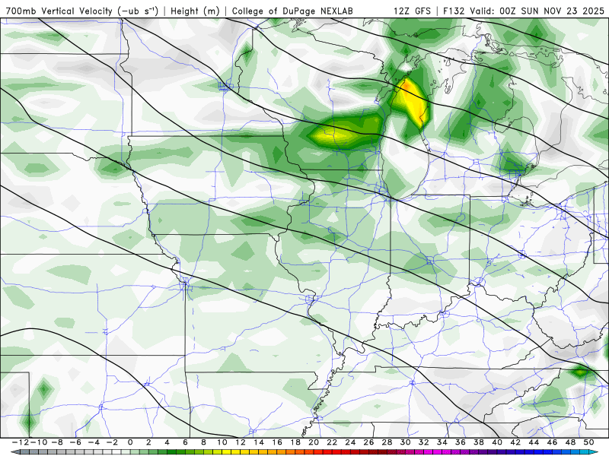Screen dimensions: 609x456
Task: Click the '48' colorbar scale label
Action: pyautogui.click(x=570, y=442)
